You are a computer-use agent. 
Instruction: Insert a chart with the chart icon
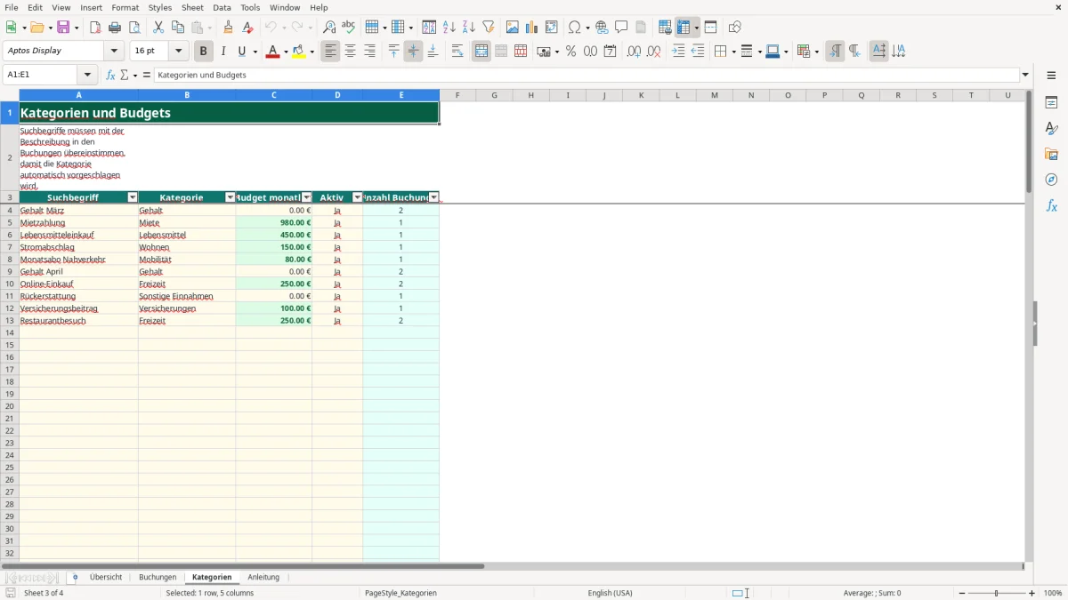point(532,28)
